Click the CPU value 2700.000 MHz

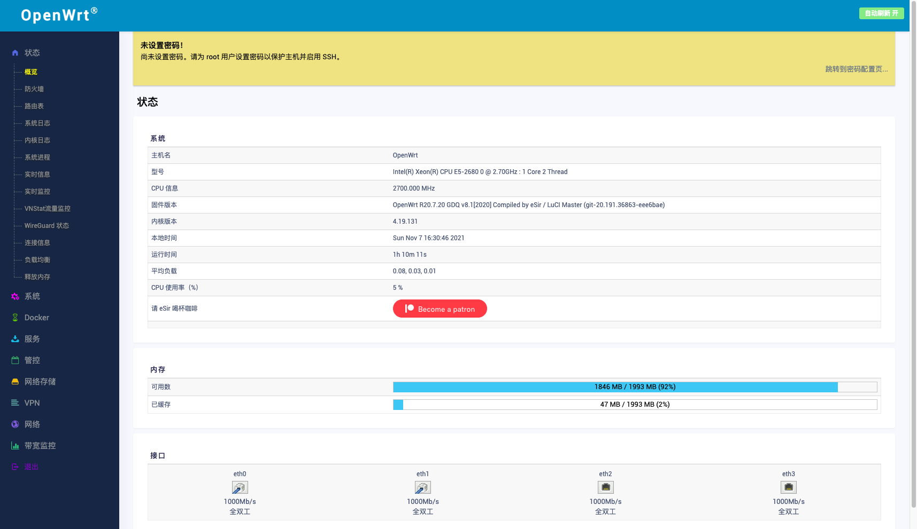pyautogui.click(x=414, y=188)
